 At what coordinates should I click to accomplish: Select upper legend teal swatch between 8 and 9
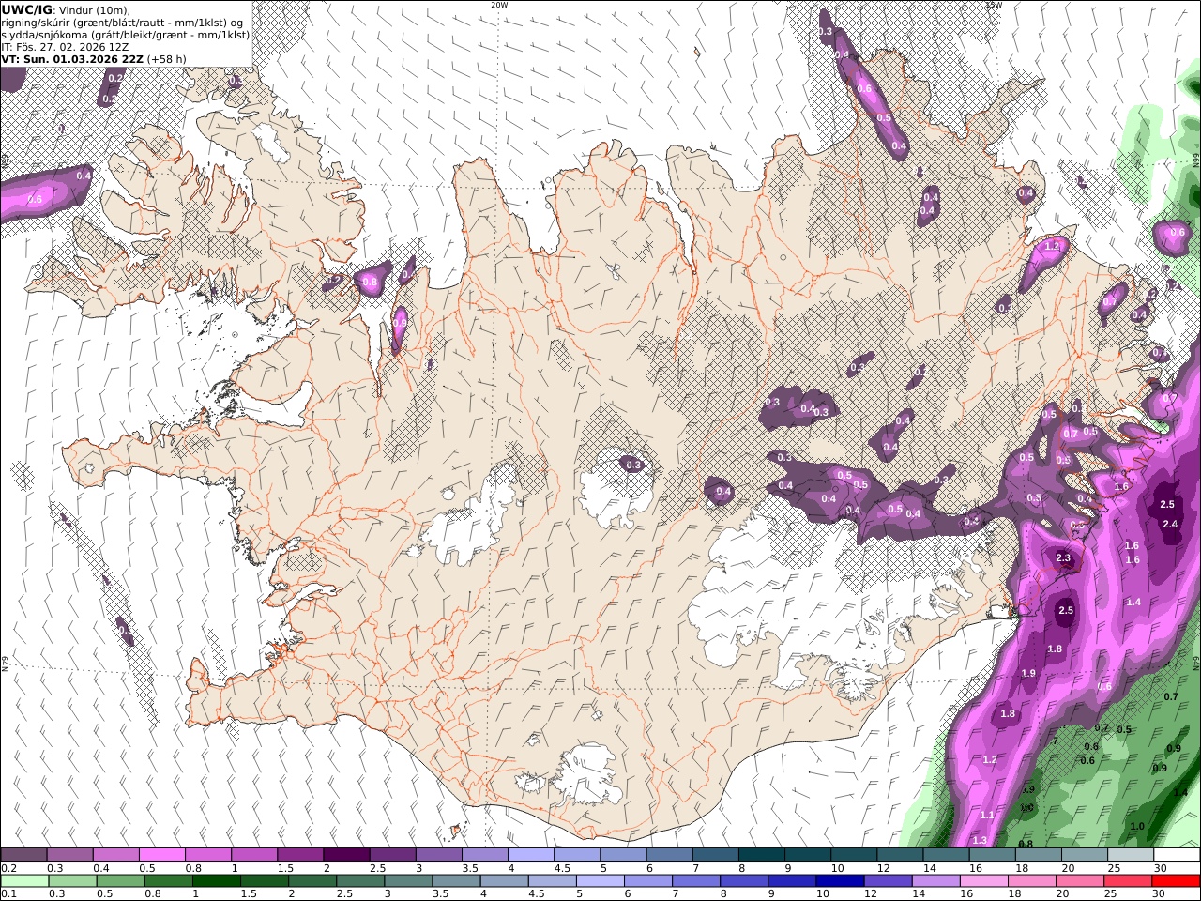click(761, 855)
